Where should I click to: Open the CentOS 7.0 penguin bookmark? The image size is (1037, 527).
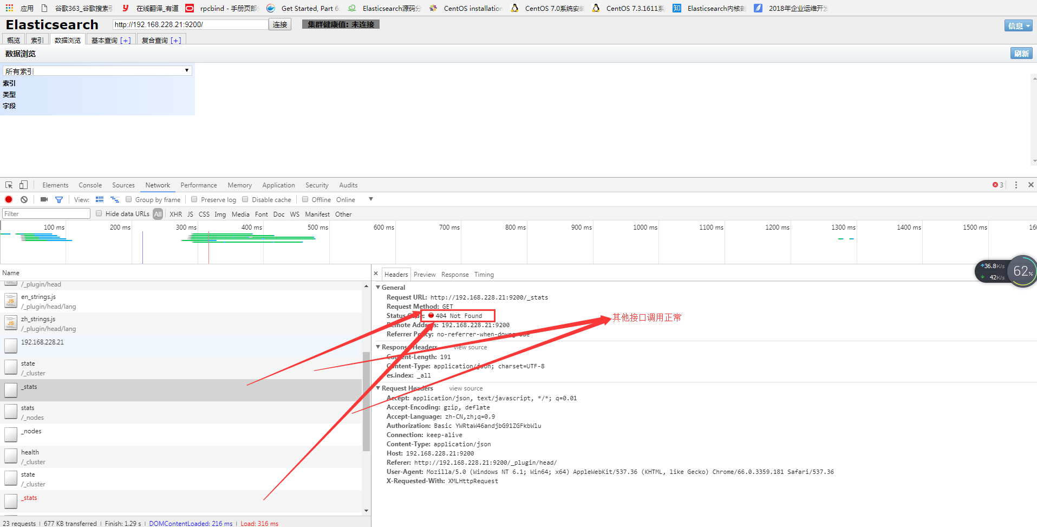[547, 8]
